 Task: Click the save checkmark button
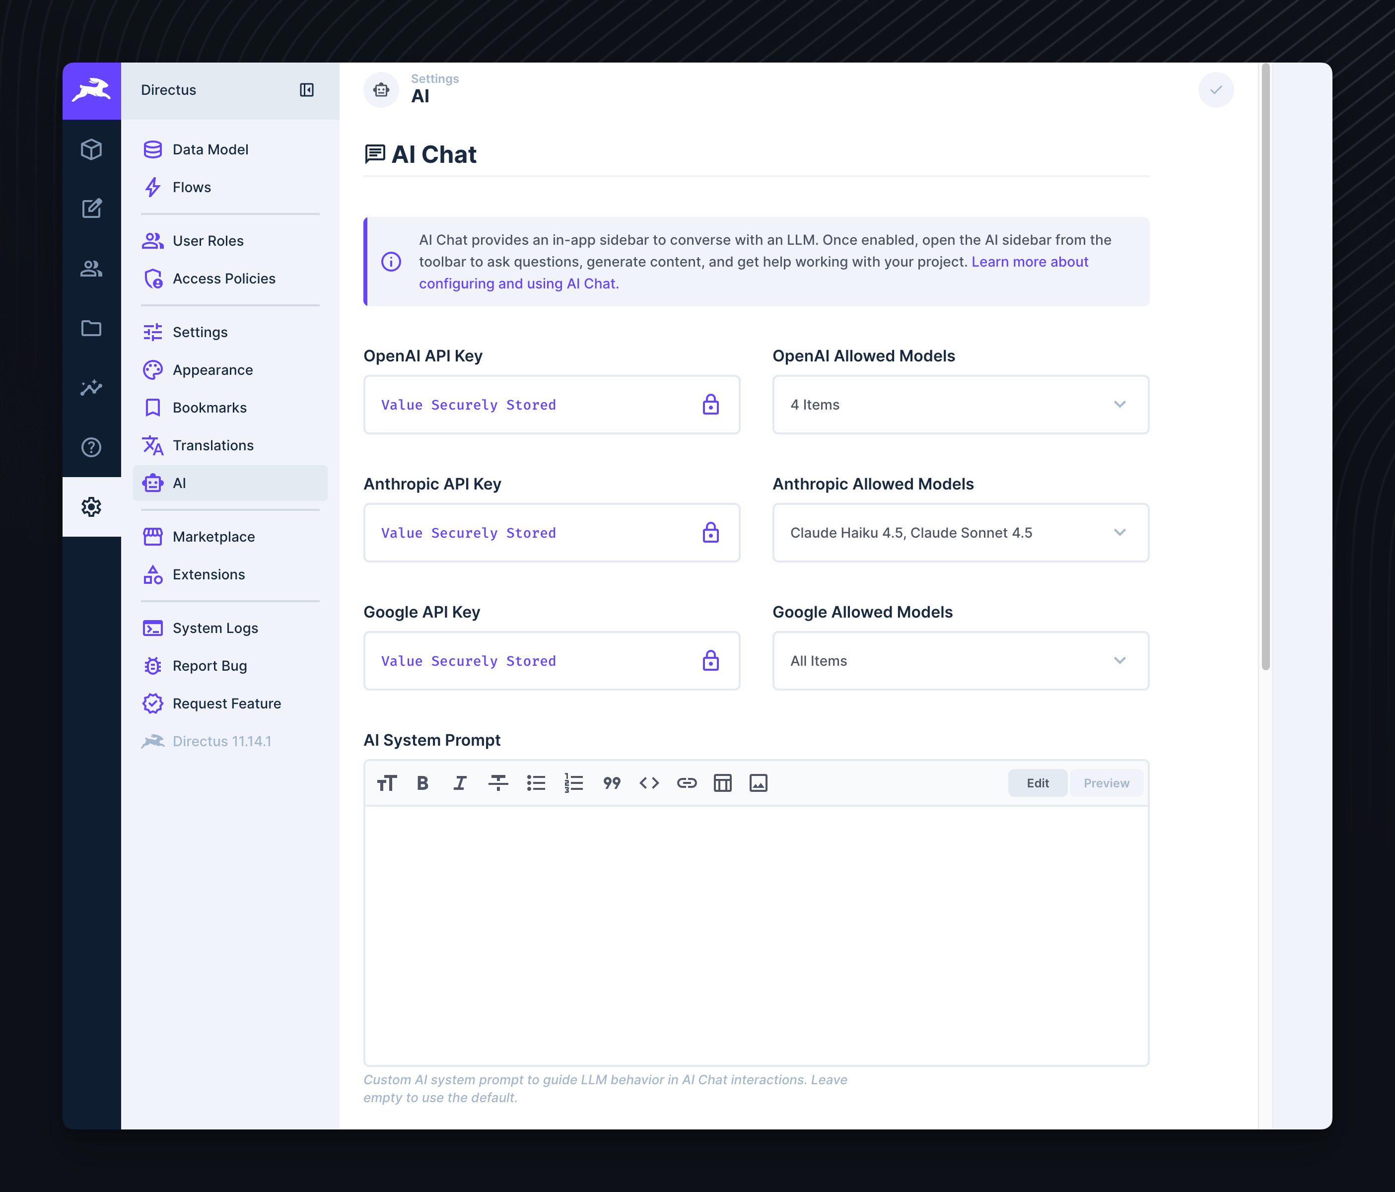[1216, 89]
